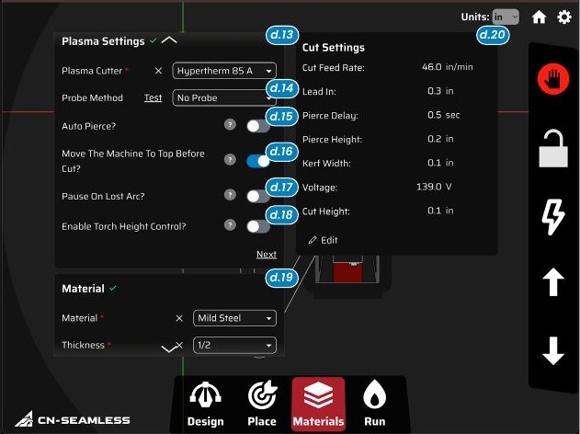Image resolution: width=580 pixels, height=434 pixels.
Task: Open help for Auto Pierce
Action: (x=230, y=125)
